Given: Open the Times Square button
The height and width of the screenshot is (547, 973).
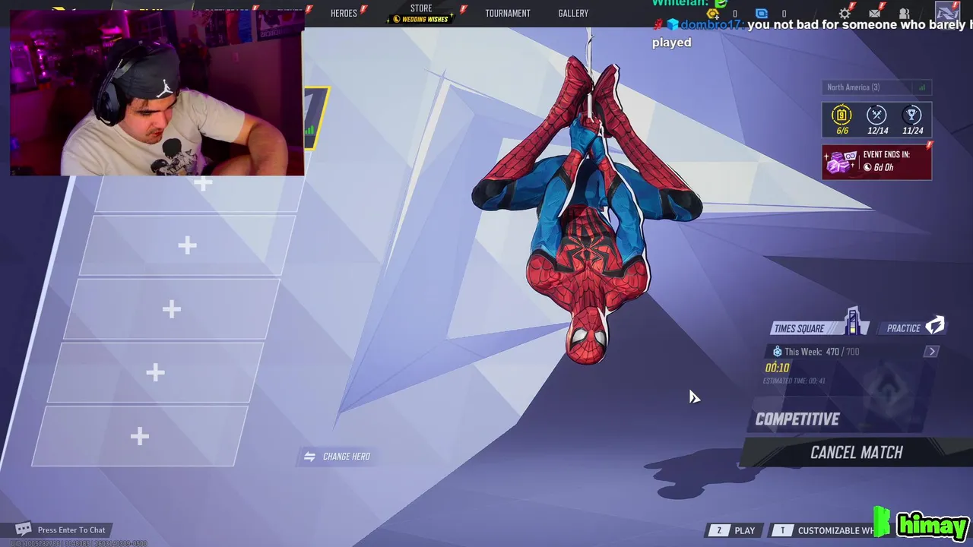Looking at the screenshot, I should [x=819, y=327].
